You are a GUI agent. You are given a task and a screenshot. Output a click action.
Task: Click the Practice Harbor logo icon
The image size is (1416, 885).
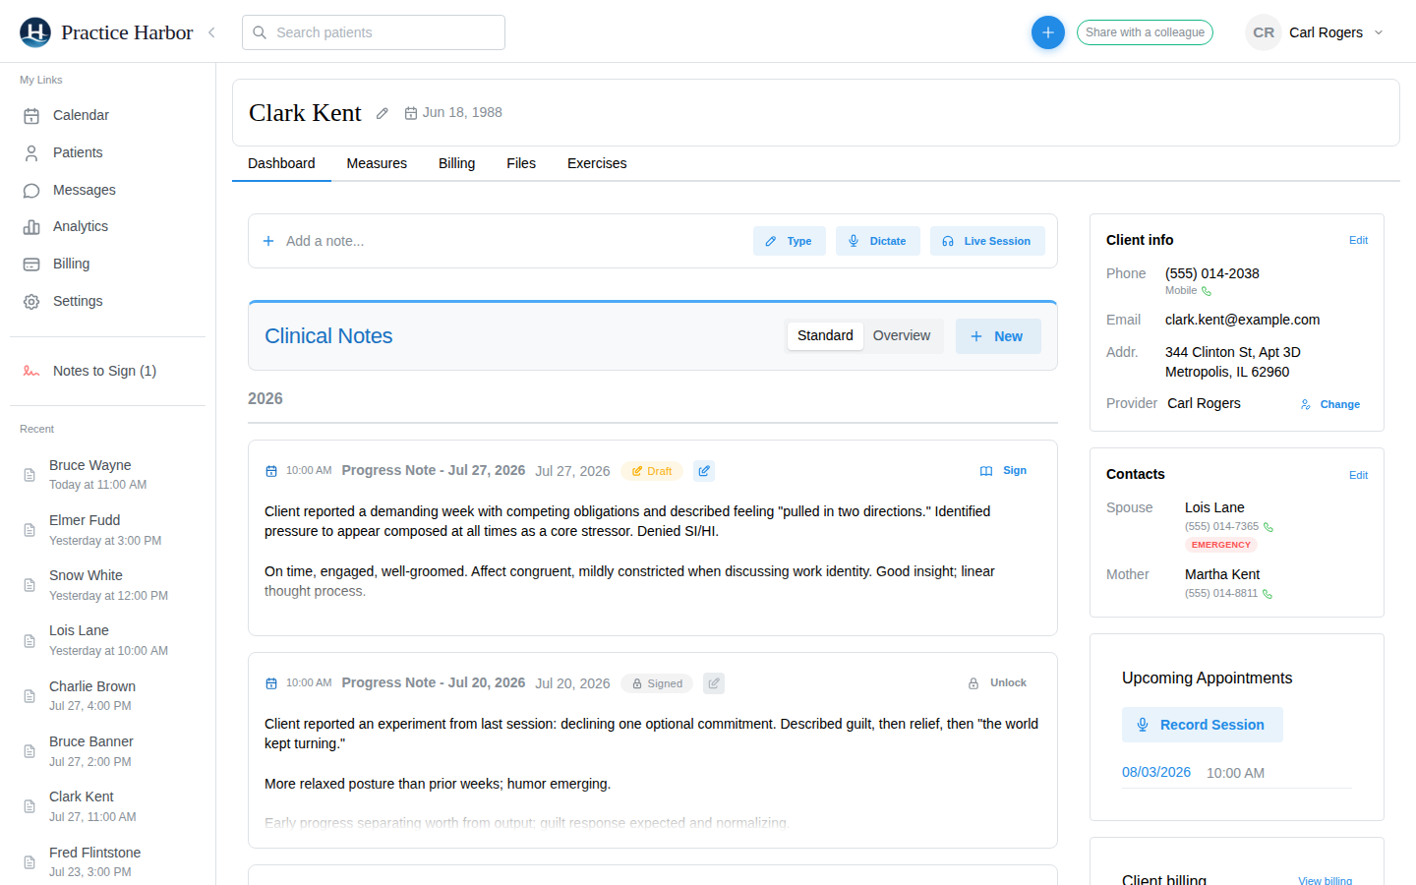(35, 32)
